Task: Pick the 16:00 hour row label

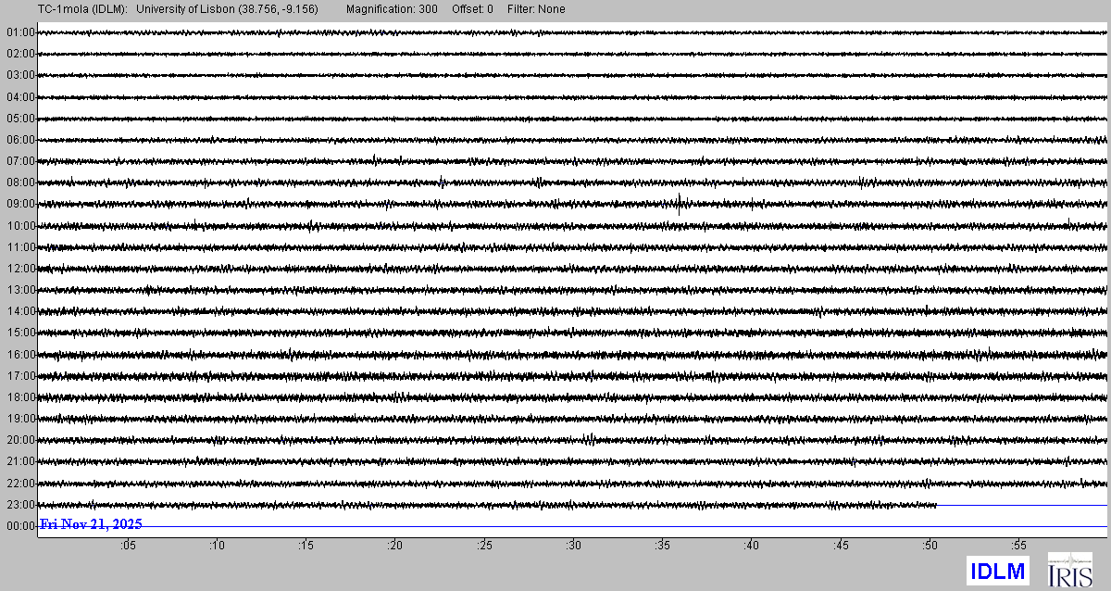Action: coord(19,355)
